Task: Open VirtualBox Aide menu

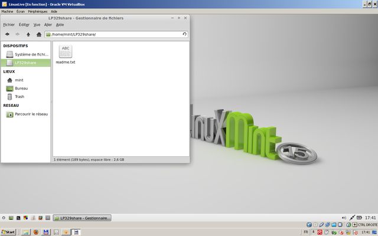Action: point(54,11)
